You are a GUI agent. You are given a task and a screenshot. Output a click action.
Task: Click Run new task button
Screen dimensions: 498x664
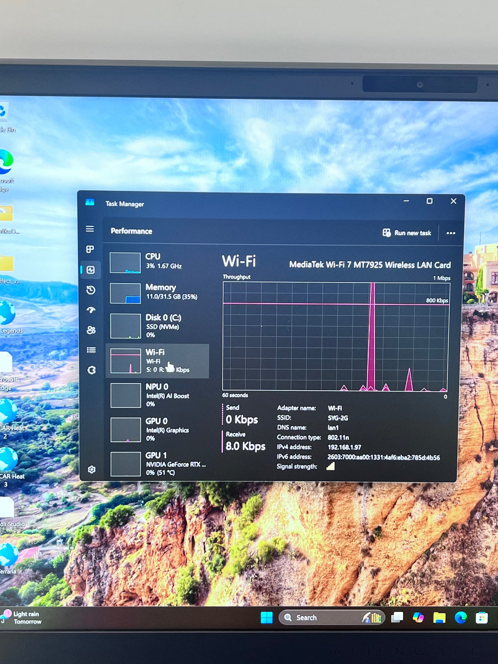click(407, 233)
